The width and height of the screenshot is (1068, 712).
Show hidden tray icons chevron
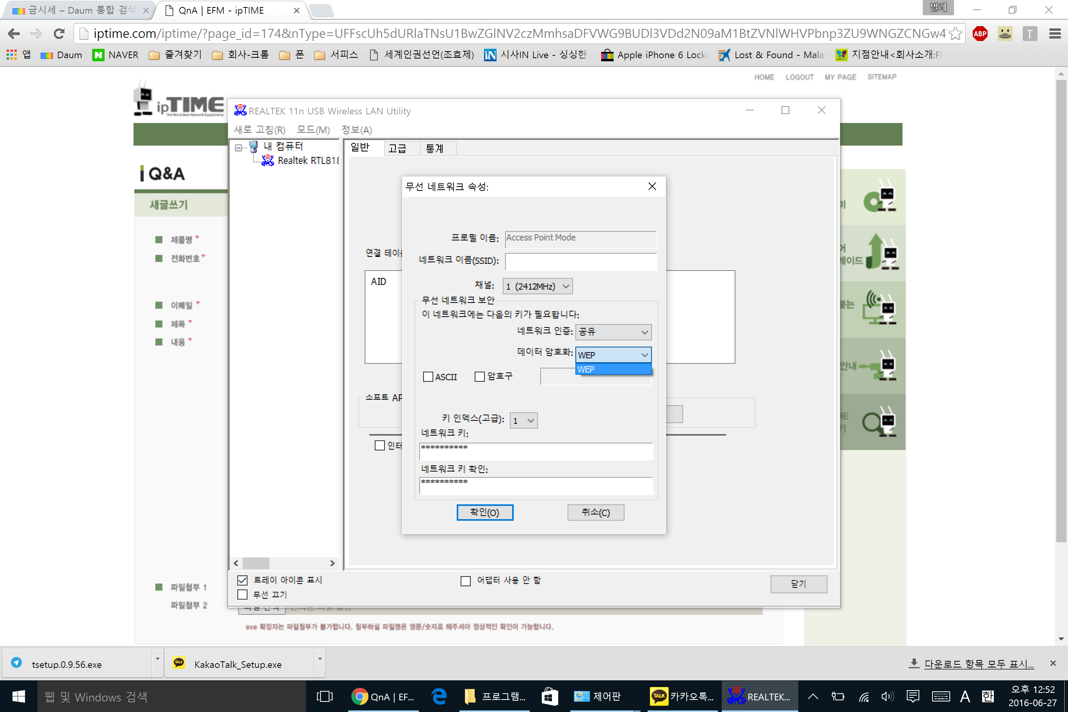[x=813, y=696]
